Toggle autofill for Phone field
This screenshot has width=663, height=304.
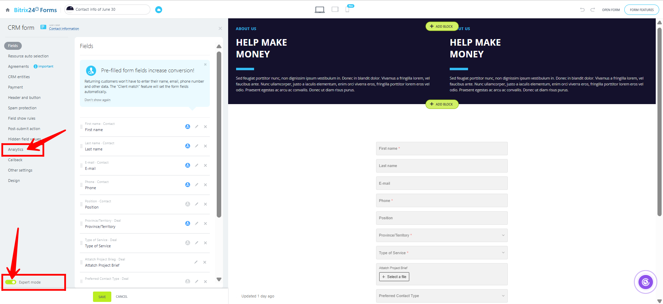click(188, 185)
